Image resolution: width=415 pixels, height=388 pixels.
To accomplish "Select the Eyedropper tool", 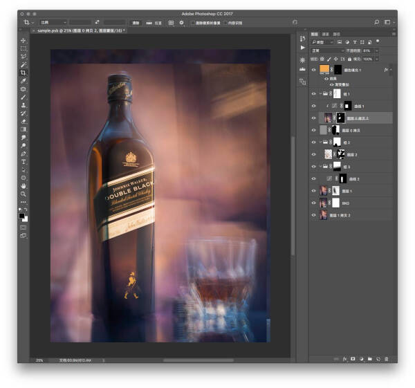I will click(x=24, y=81).
